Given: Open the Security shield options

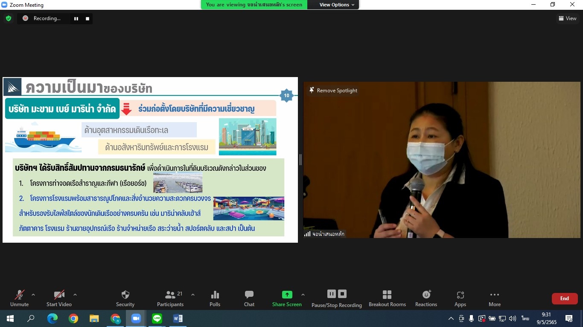Looking at the screenshot, I should pyautogui.click(x=125, y=298).
